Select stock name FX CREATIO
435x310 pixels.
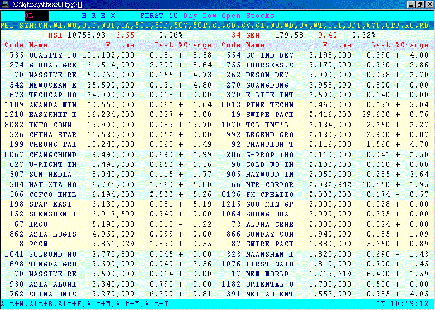tap(270, 195)
